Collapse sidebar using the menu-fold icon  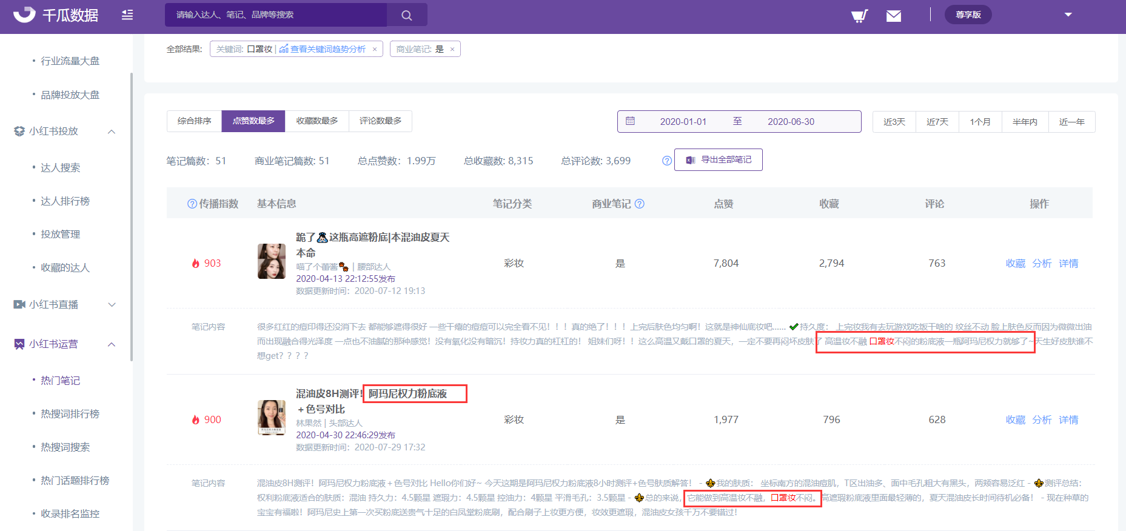pyautogui.click(x=127, y=15)
